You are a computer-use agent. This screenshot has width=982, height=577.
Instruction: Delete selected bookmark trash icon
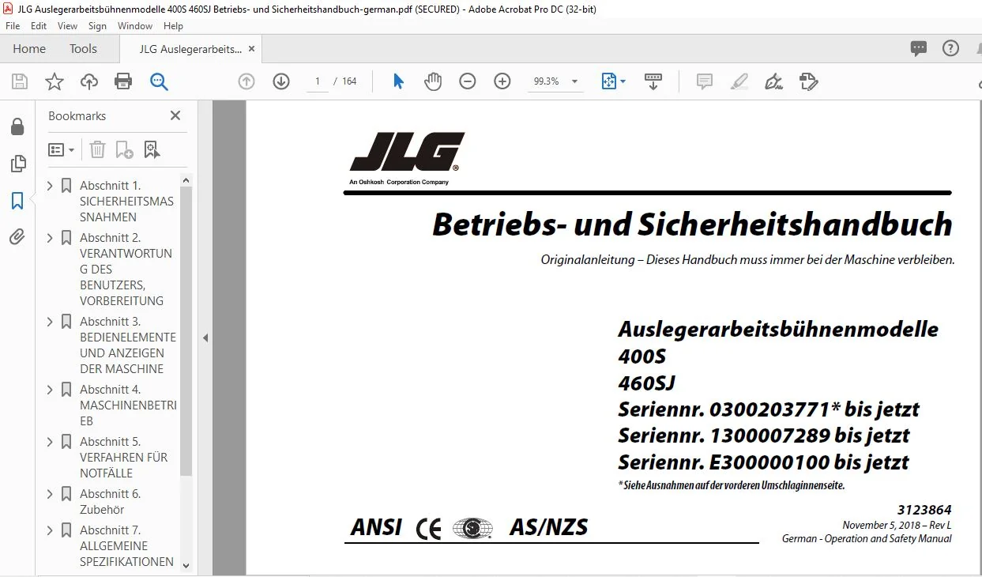(x=97, y=149)
